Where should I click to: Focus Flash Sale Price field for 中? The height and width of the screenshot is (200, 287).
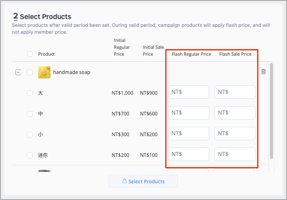tap(235, 113)
